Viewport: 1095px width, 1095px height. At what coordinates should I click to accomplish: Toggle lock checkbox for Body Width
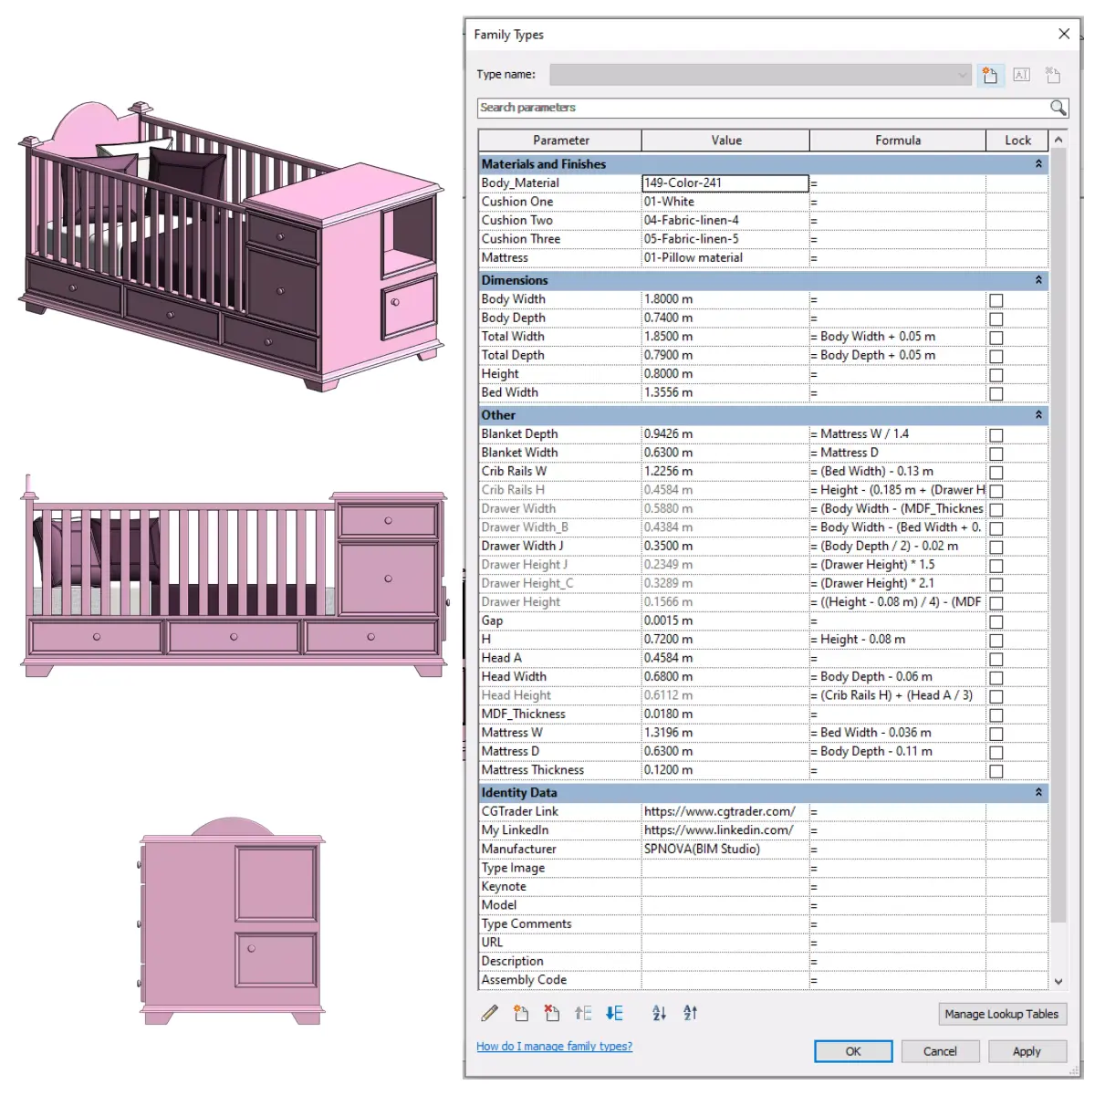(996, 300)
